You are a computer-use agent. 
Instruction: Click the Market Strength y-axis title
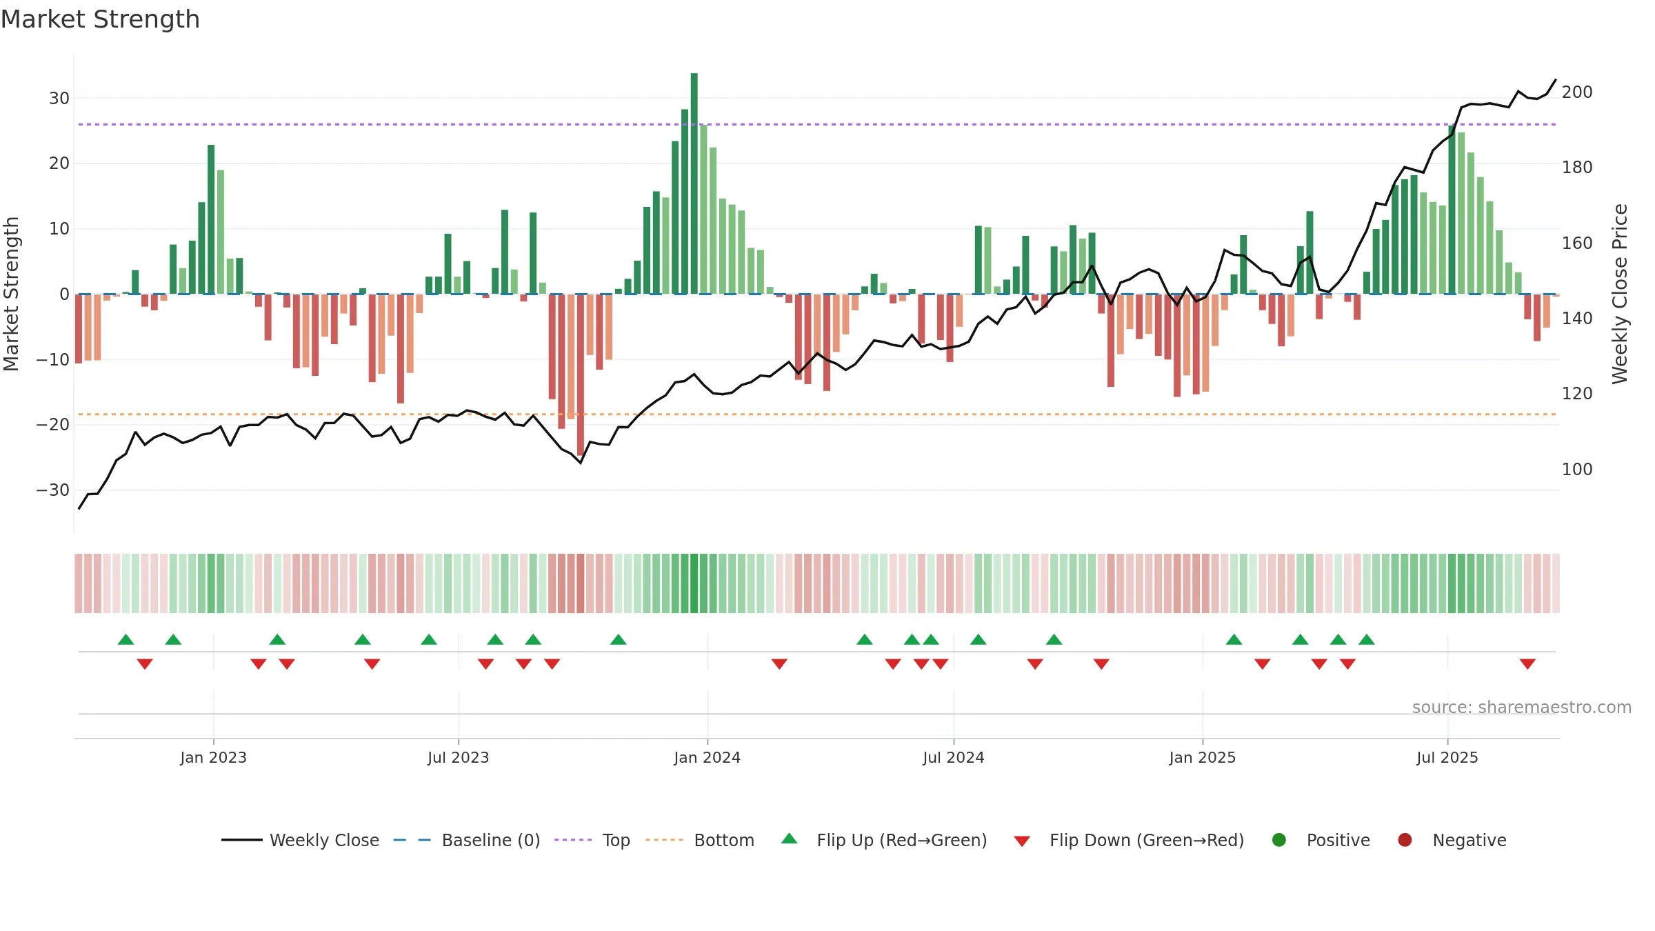(x=11, y=294)
